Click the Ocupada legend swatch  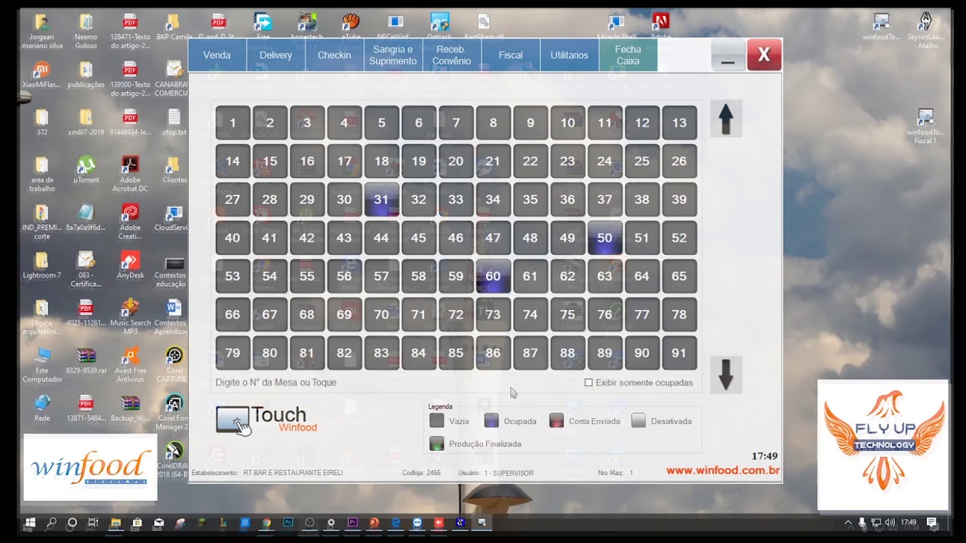(491, 421)
